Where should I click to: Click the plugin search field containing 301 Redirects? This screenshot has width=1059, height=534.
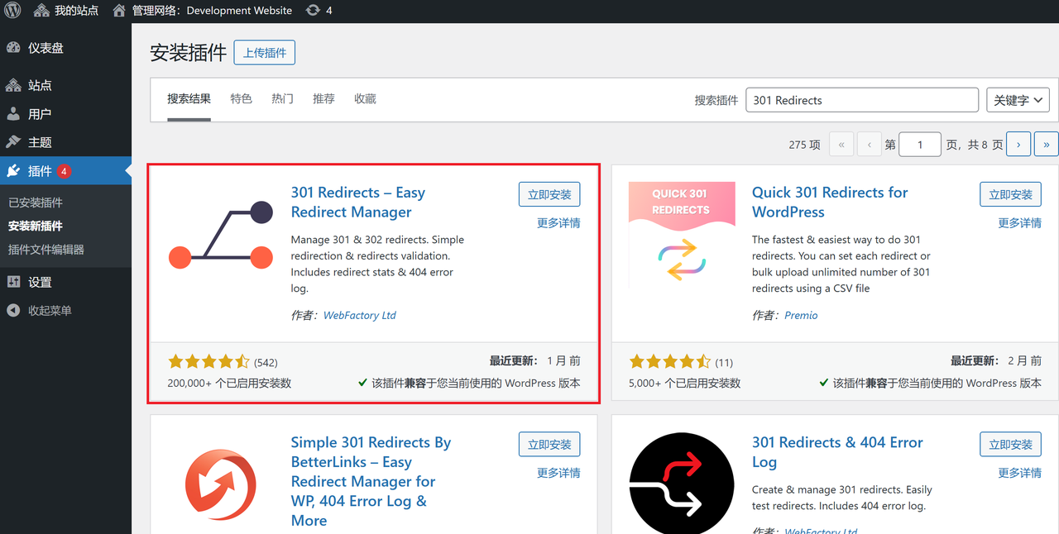(862, 100)
